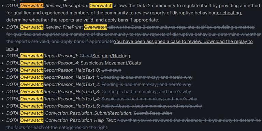Click the DOTA_Overwatch_Review_FinePrint key name
The image size is (262, 131).
(44, 27)
